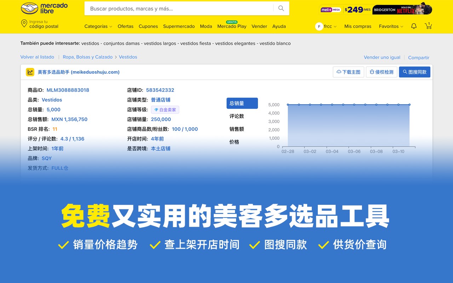Click the 图搜同款 image search button
Screen dimensions: 453x283
pyautogui.click(x=414, y=72)
